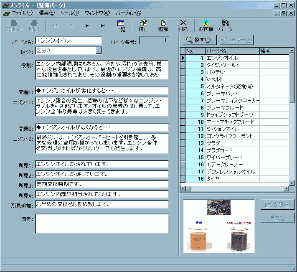Jump to last record arrow
Screen dimensions: 297x272
pos(103,25)
